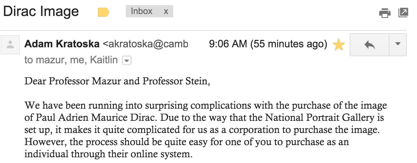Show details arrow next to Kaitlin
The height and width of the screenshot is (163, 417).
click(127, 61)
